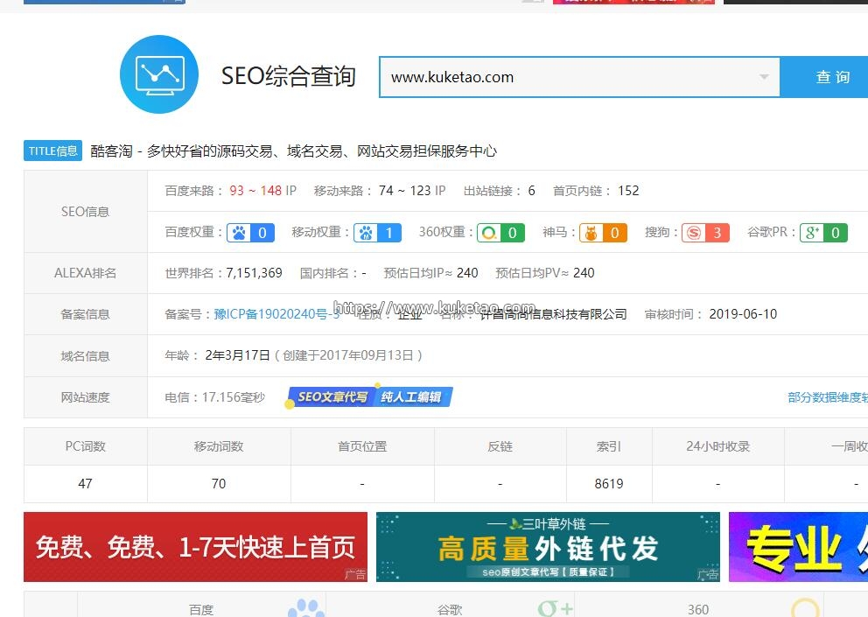Open the ICP record number link
The image size is (868, 617).
(x=276, y=314)
